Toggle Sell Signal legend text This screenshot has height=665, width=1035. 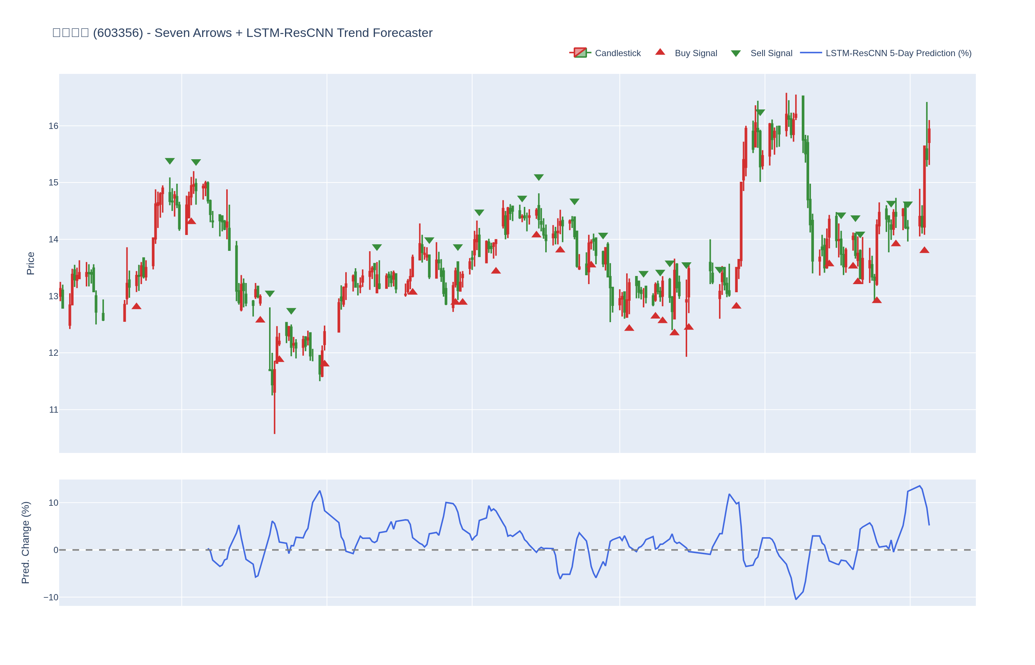(771, 54)
